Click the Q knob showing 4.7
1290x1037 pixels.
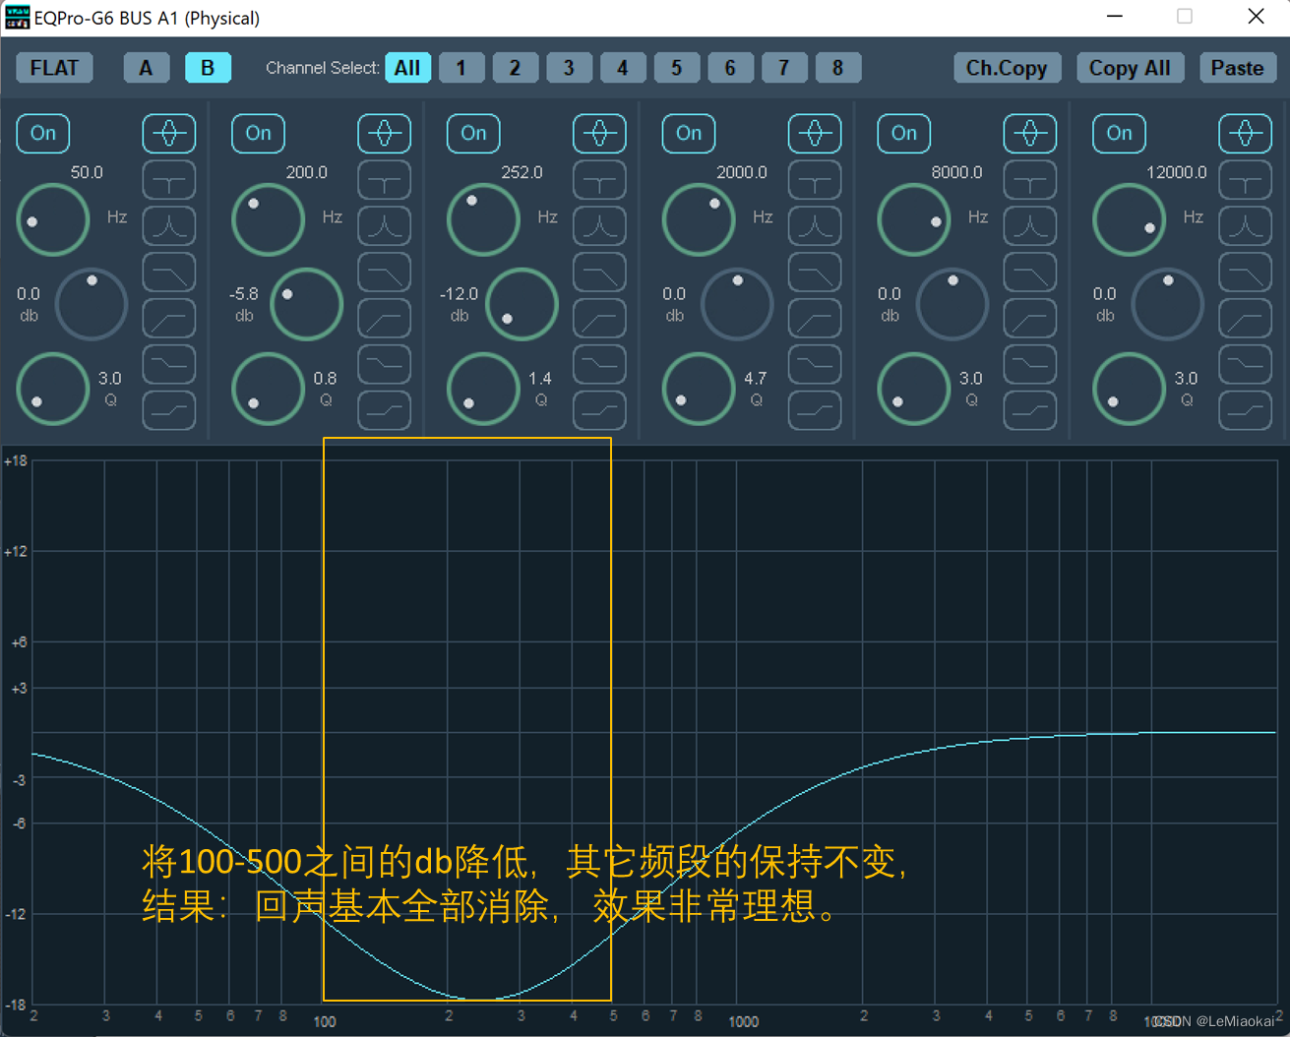tap(699, 389)
